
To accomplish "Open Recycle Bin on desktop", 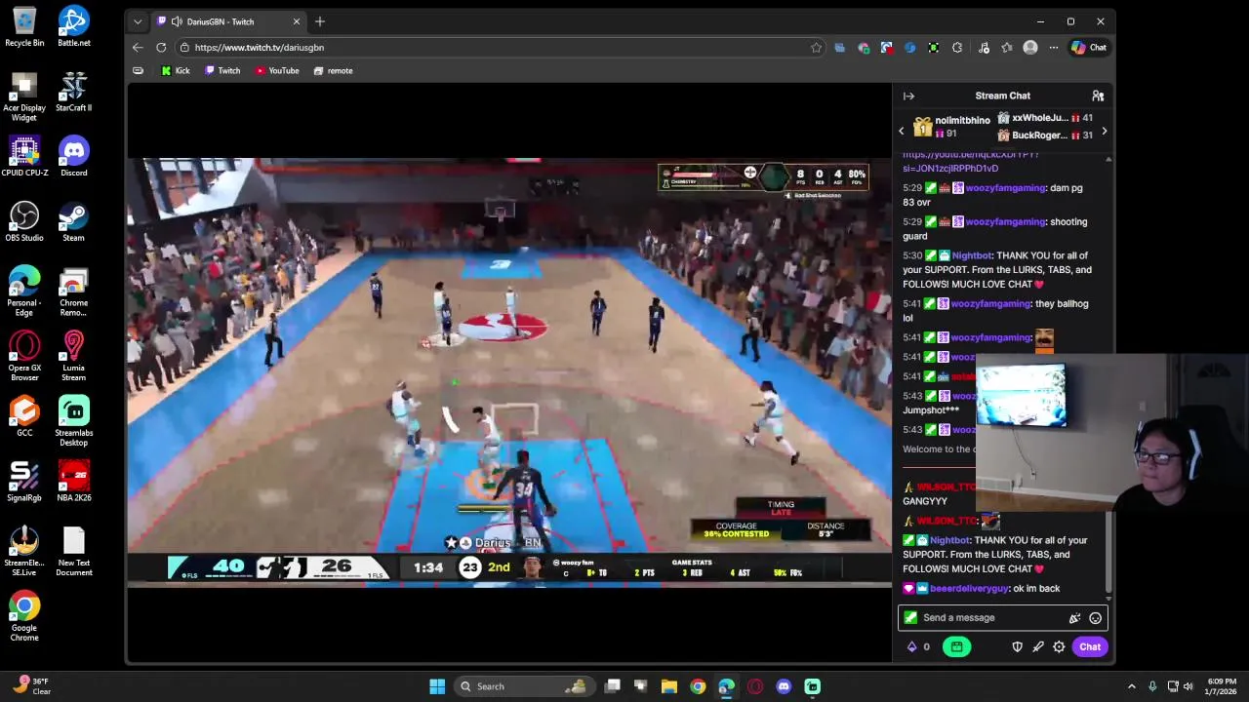I will pyautogui.click(x=24, y=26).
